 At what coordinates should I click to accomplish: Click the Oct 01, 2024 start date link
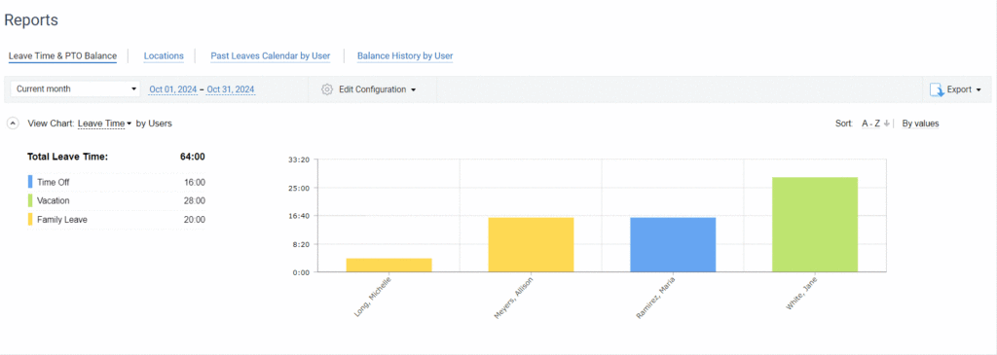173,89
